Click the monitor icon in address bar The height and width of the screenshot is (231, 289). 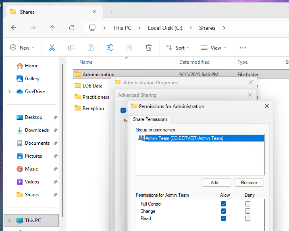92,28
